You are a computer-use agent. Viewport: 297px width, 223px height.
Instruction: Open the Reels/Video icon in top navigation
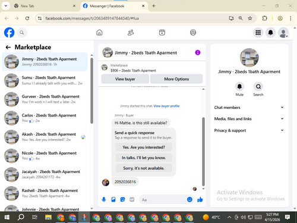coord(162,33)
